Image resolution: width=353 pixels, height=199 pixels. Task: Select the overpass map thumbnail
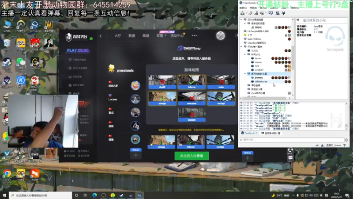coord(192,98)
